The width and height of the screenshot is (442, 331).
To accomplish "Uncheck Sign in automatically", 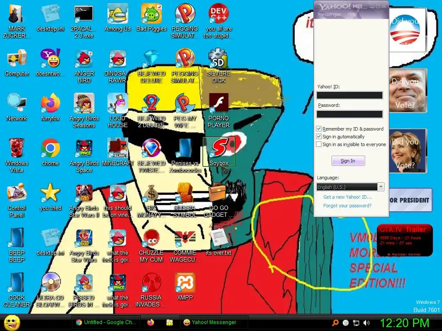I will click(x=319, y=137).
